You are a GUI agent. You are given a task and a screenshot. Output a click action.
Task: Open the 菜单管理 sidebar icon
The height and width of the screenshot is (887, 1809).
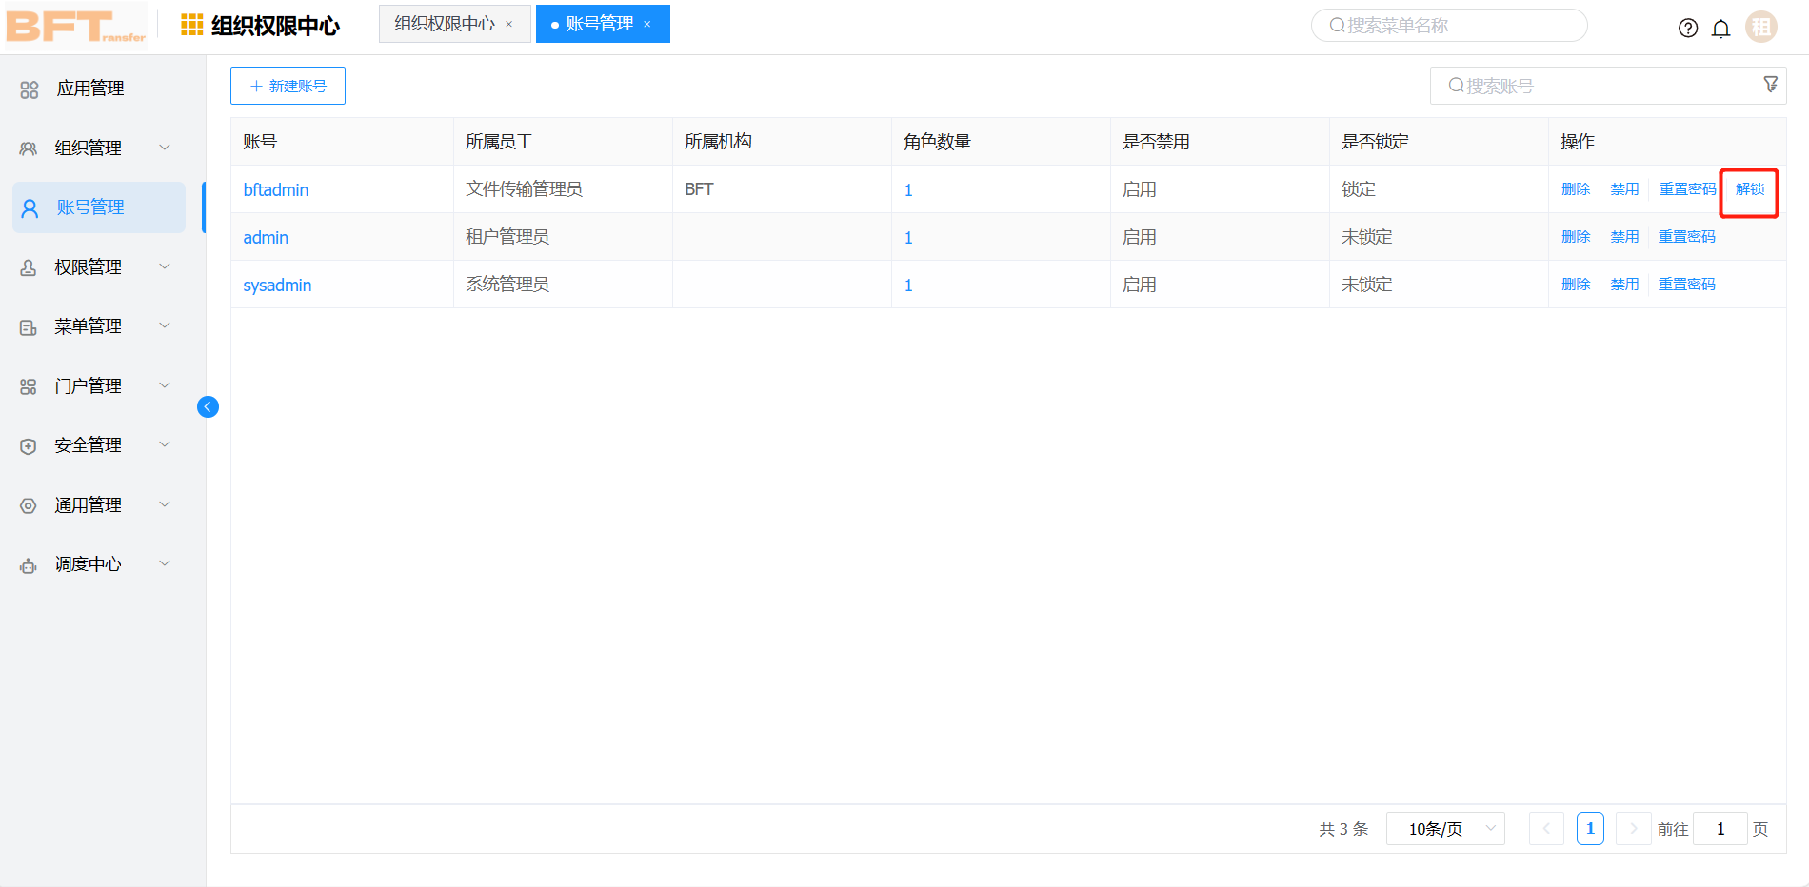27,326
